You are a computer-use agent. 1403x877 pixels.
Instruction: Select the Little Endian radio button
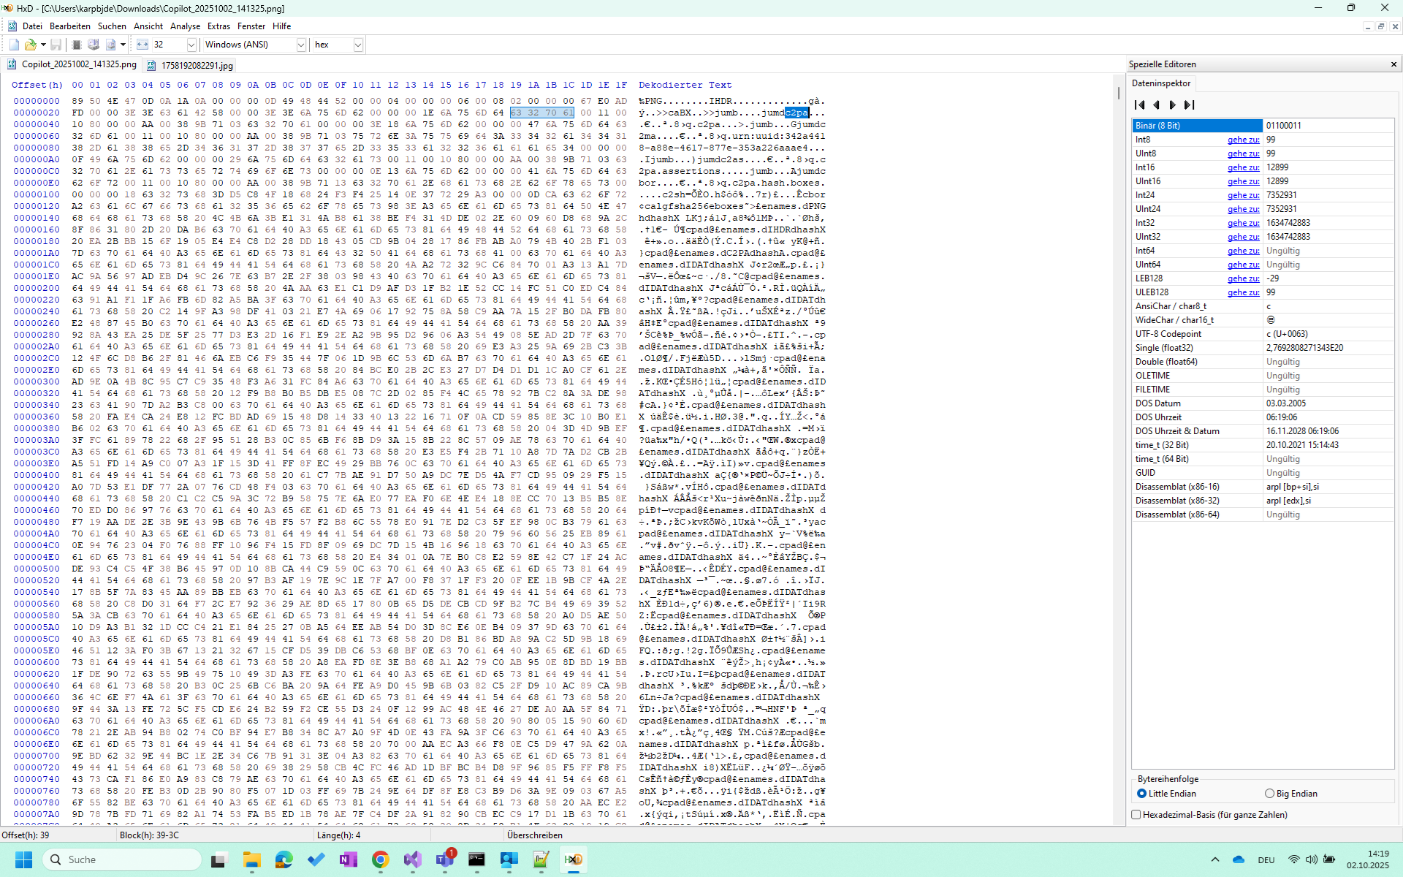1142,794
